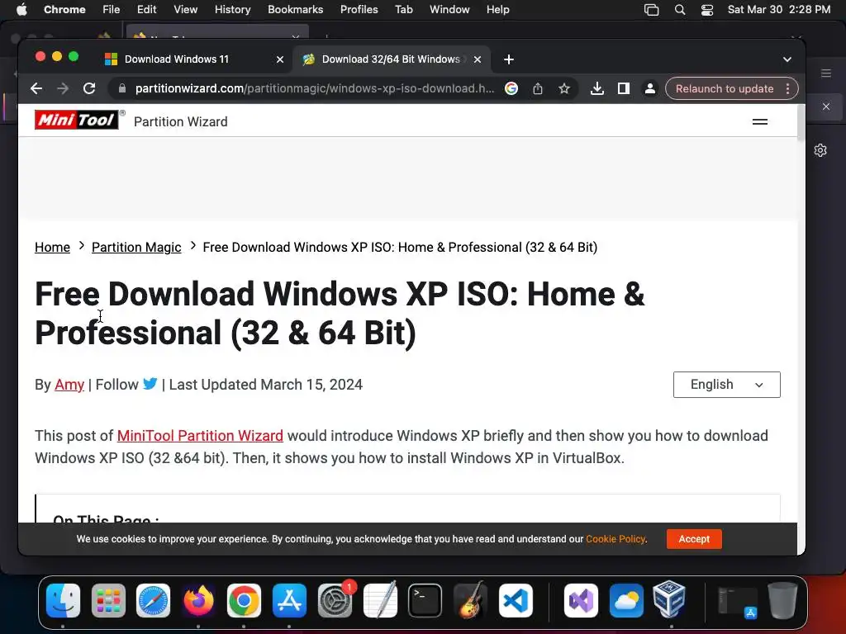Launch Firefox from the Dock

(x=198, y=600)
